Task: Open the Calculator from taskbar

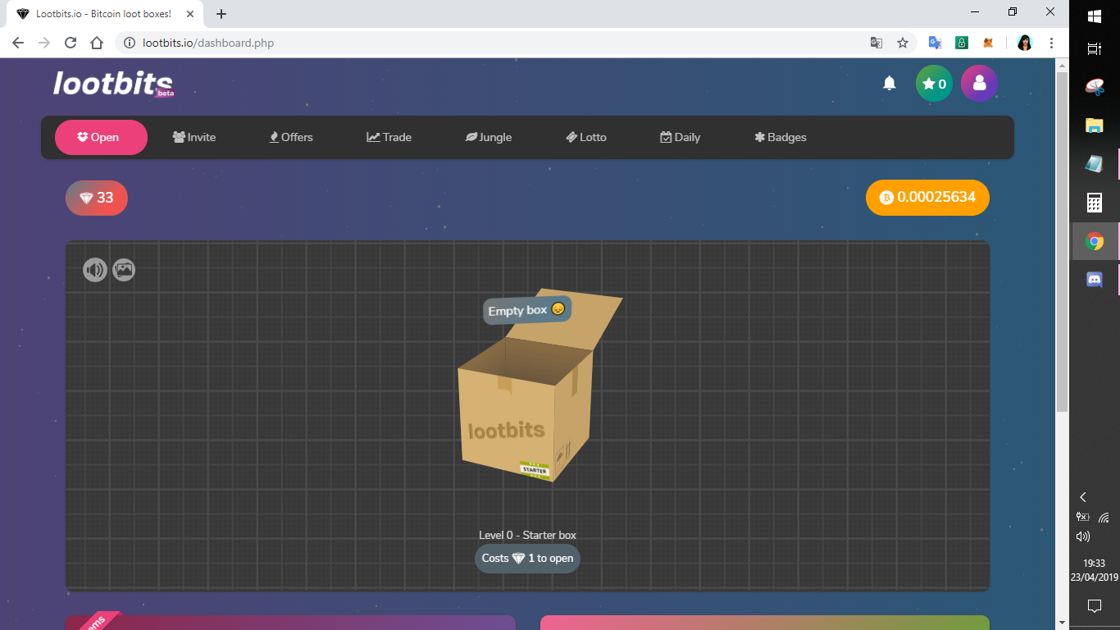Action: (1095, 203)
